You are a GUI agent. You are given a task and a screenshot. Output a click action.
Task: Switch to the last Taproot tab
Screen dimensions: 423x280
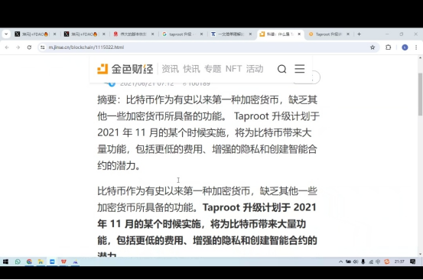point(329,34)
